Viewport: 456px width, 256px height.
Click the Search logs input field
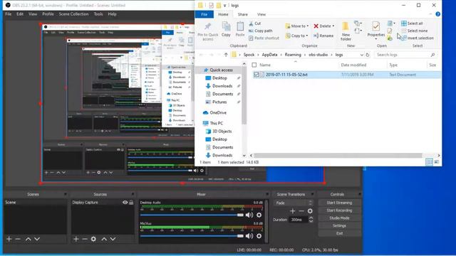[405, 55]
